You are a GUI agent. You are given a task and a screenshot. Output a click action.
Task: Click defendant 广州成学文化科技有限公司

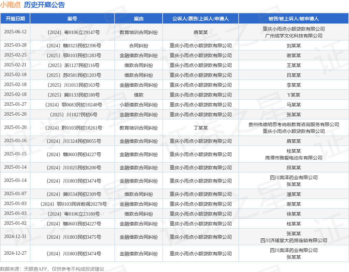293,36
